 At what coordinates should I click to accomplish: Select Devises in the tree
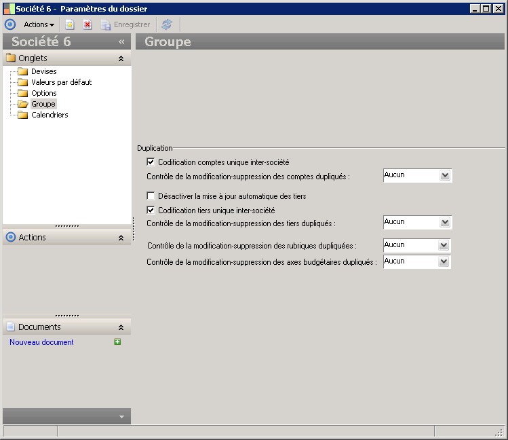click(43, 71)
